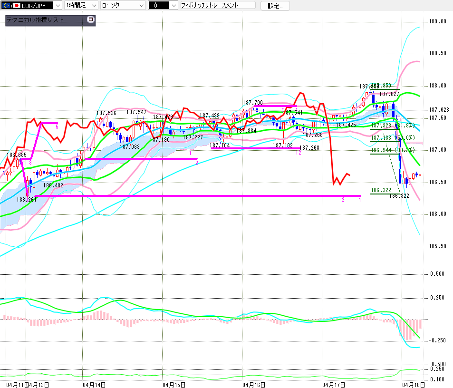Click the 189.00 price axis label
The width and height of the screenshot is (453, 388).
tap(437, 21)
